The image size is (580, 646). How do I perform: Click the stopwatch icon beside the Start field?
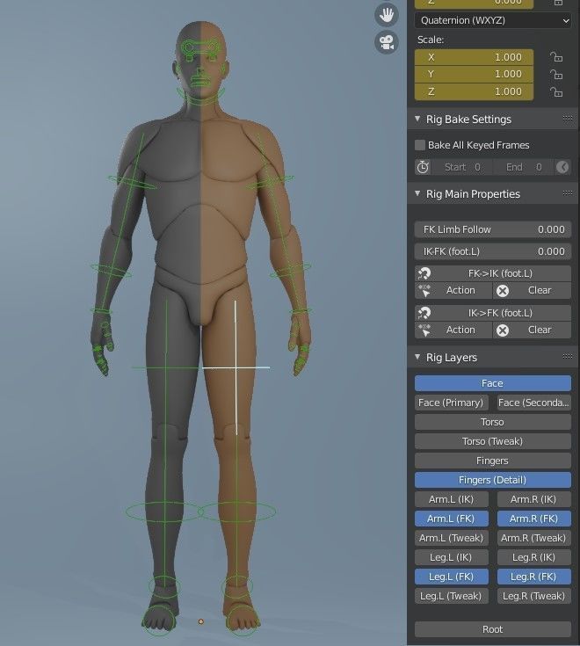point(423,167)
